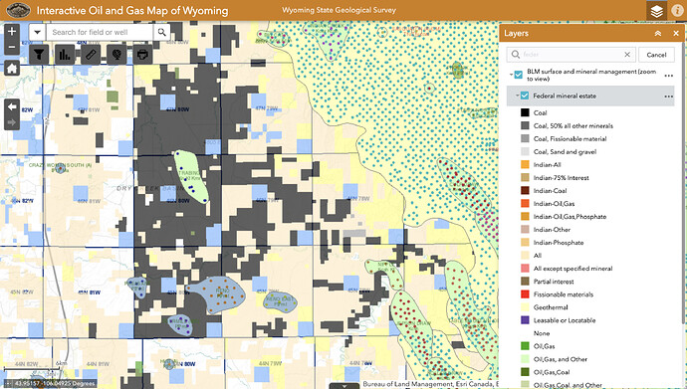The height and width of the screenshot is (389, 687).
Task: Return to the home map extent
Action: (x=12, y=69)
